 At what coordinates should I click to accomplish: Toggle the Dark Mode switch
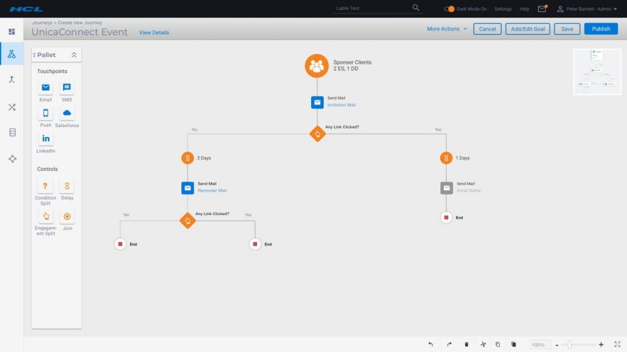pyautogui.click(x=449, y=9)
